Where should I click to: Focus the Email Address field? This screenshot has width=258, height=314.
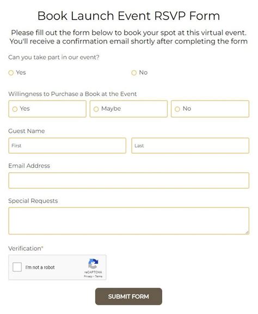[129, 180]
